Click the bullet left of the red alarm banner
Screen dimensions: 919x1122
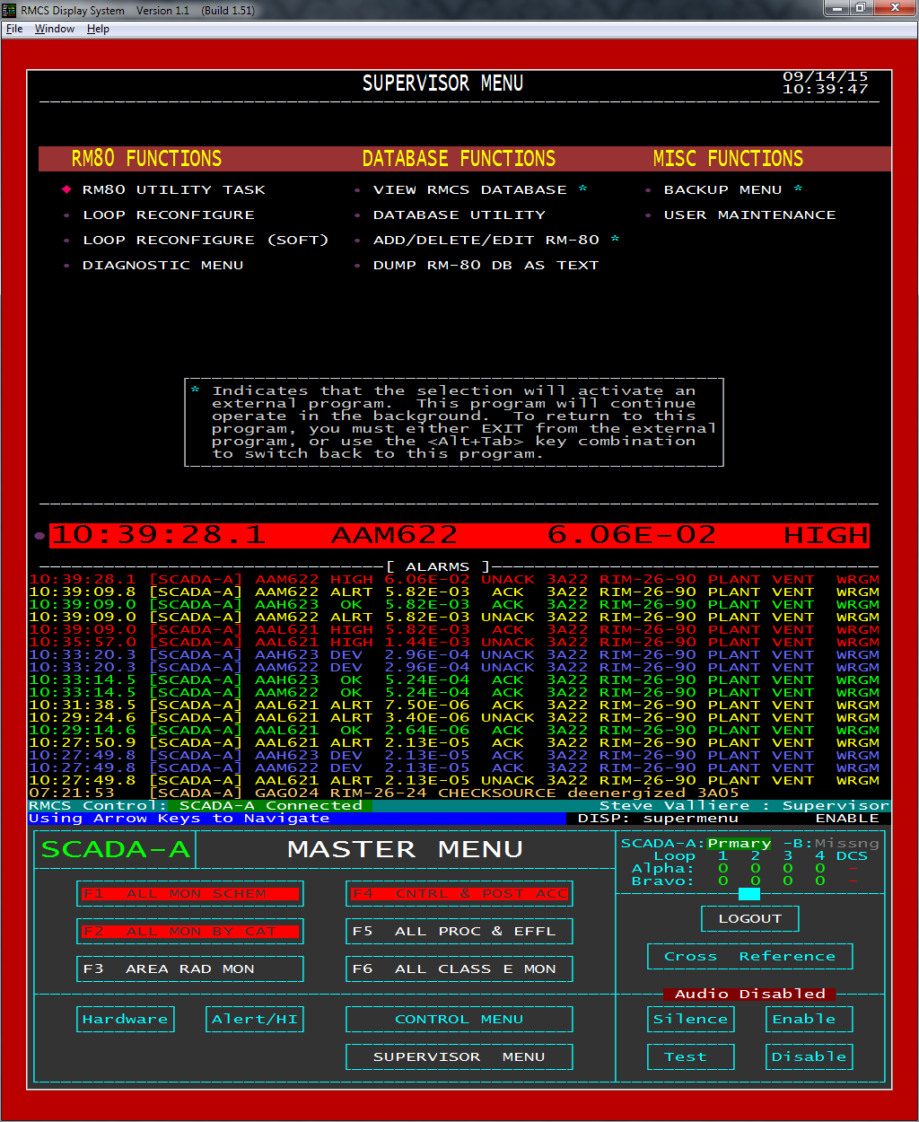(39, 536)
